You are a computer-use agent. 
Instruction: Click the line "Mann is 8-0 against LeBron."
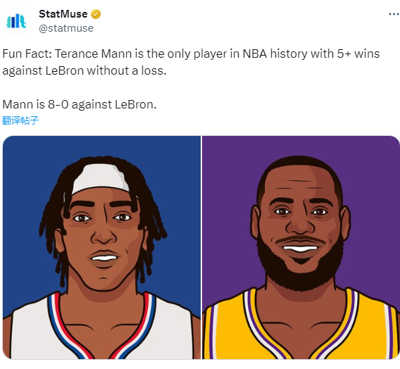(80, 104)
